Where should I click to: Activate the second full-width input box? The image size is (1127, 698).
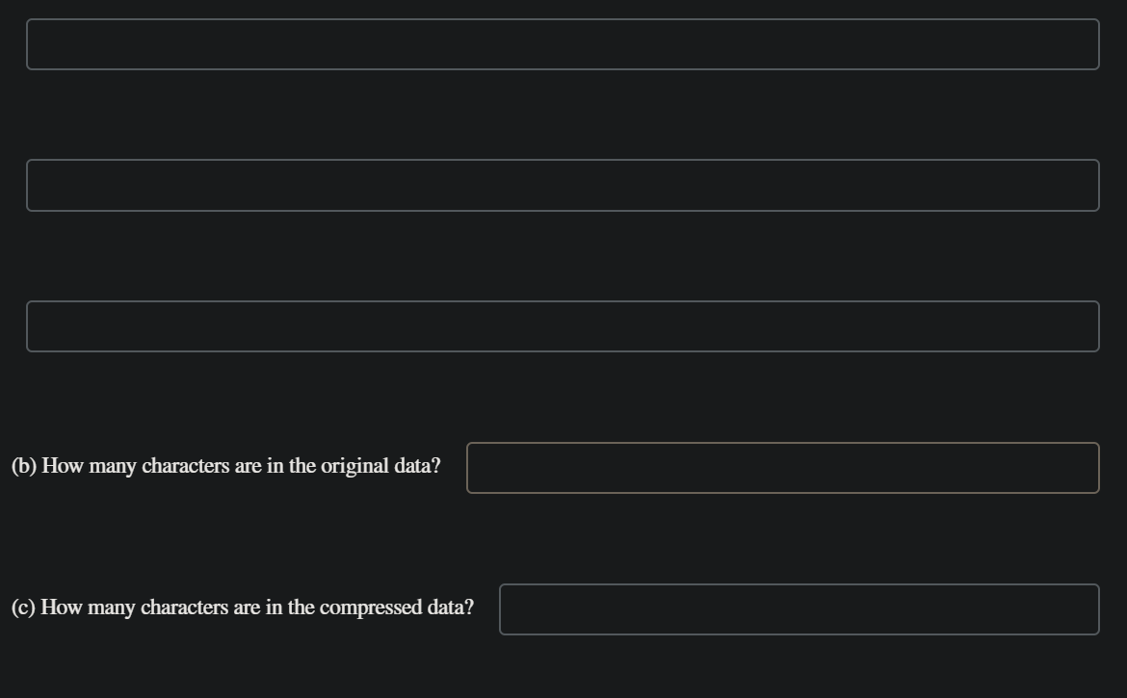(563, 186)
